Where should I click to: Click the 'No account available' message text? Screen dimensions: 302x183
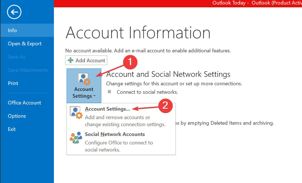[x=148, y=51]
